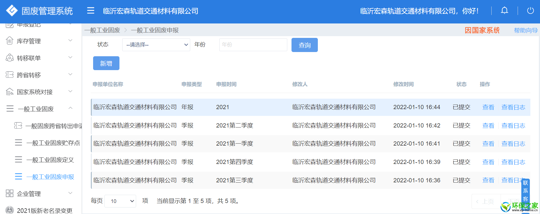Collapse the 一般工业固废 menu section
This screenshot has width=540, height=214.
pyautogui.click(x=70, y=108)
